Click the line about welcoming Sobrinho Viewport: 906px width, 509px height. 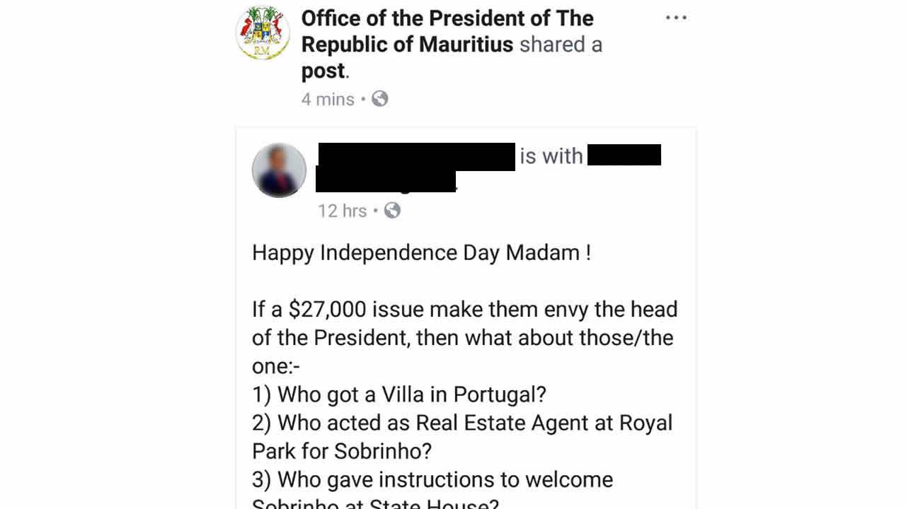[432, 479]
